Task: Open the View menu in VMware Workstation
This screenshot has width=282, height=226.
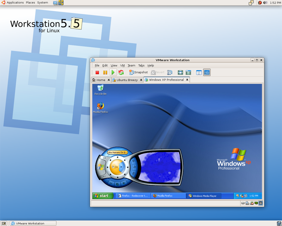Action: coord(114,65)
